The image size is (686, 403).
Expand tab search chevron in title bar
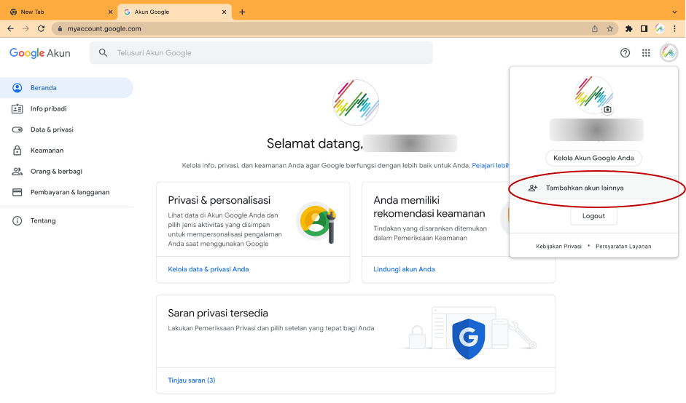[x=674, y=12]
